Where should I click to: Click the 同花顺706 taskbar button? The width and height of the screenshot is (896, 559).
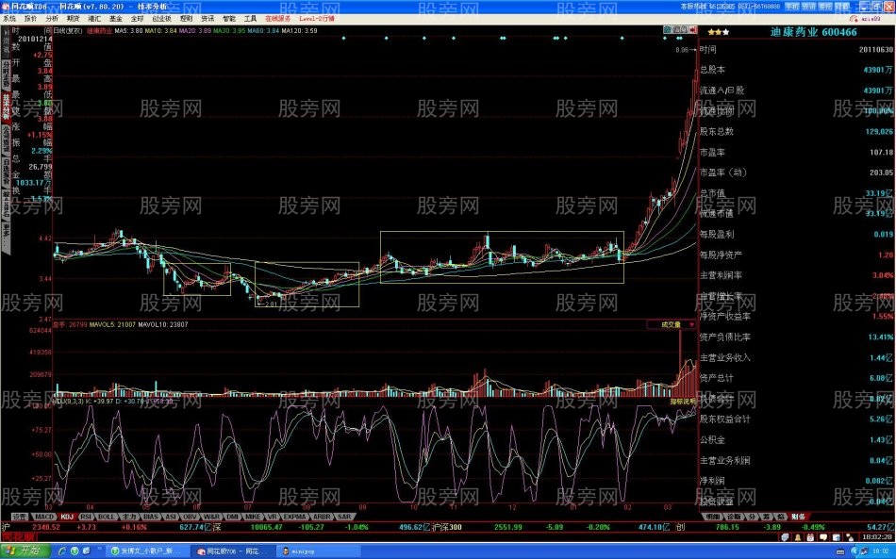coord(233,551)
